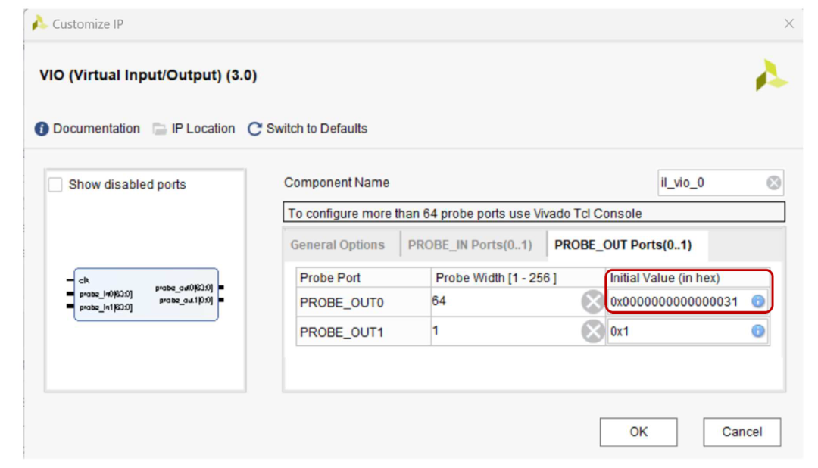The width and height of the screenshot is (818, 468).
Task: Click the PROBE_OUT0 probe width field
Action: point(504,302)
